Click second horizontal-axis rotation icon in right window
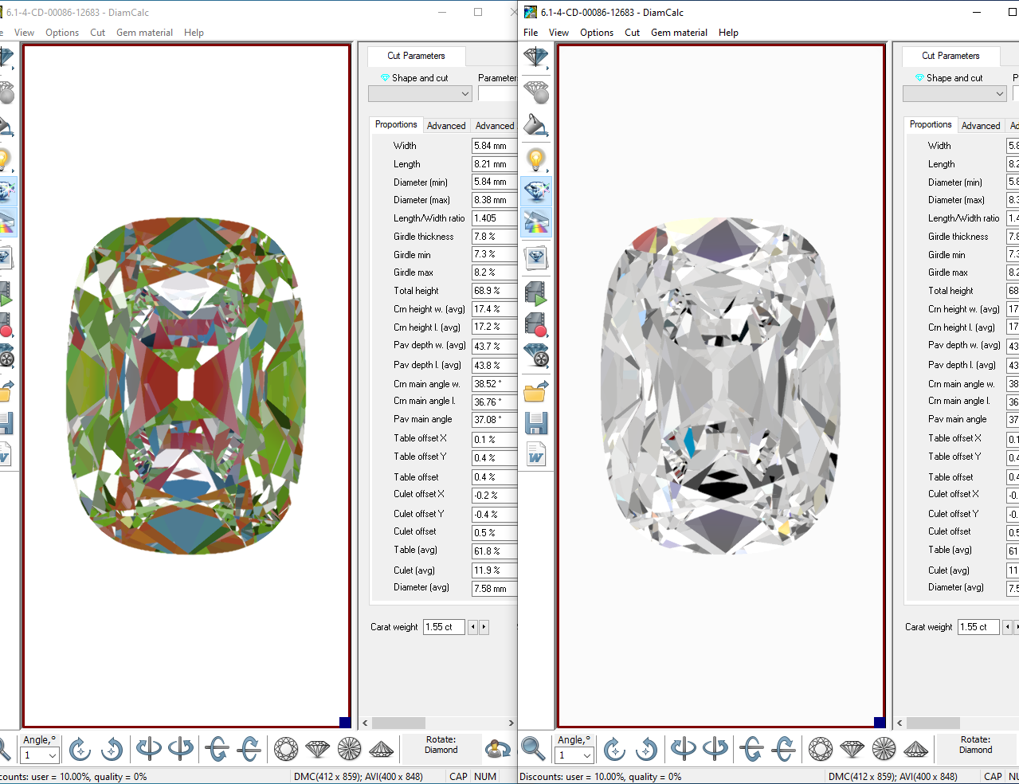The image size is (1019, 784). pyautogui.click(x=784, y=749)
